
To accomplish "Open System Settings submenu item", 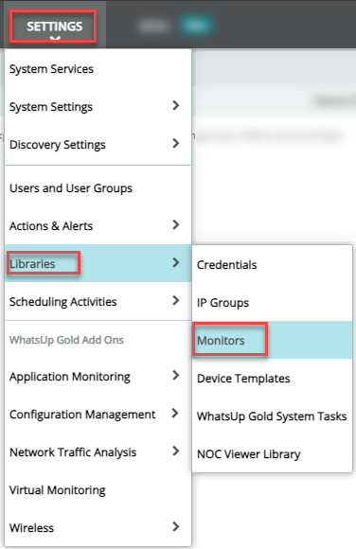I will click(x=98, y=107).
